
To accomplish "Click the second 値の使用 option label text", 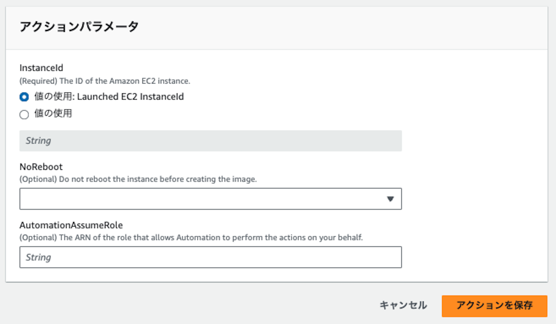I will coord(53,114).
